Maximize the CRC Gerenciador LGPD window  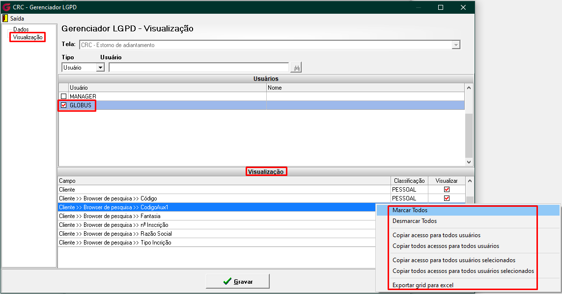(x=441, y=7)
